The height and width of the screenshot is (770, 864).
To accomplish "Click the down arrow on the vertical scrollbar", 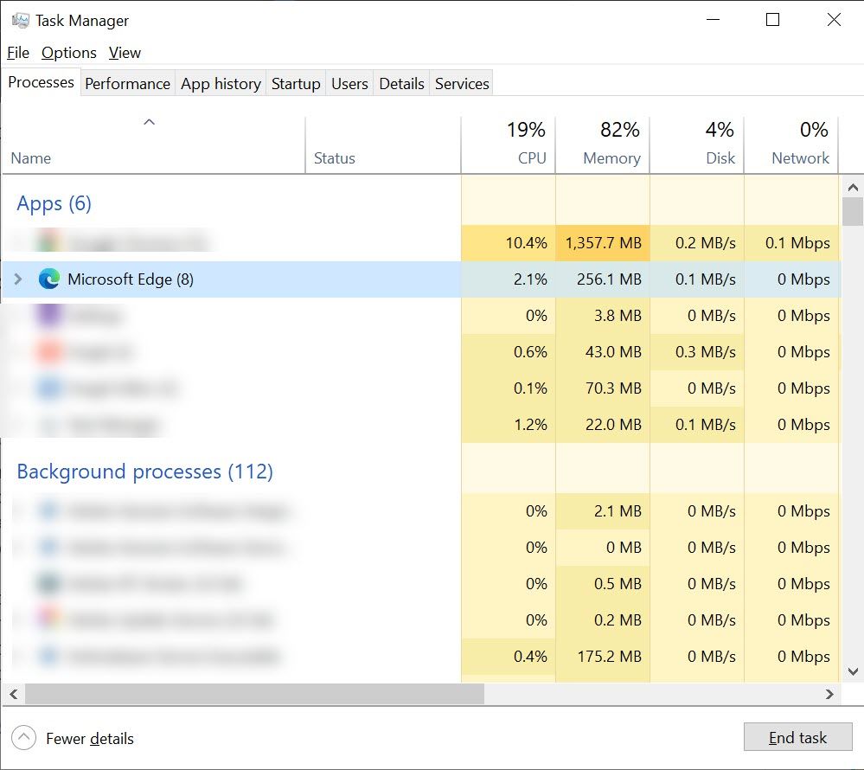I will pyautogui.click(x=853, y=672).
